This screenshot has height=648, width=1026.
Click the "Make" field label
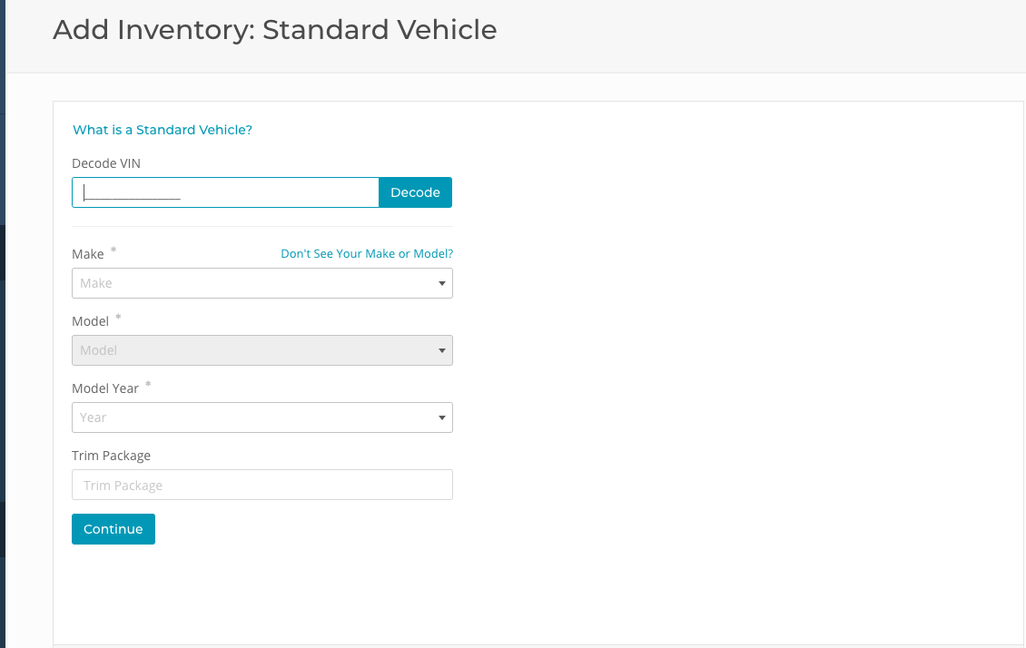pos(88,254)
